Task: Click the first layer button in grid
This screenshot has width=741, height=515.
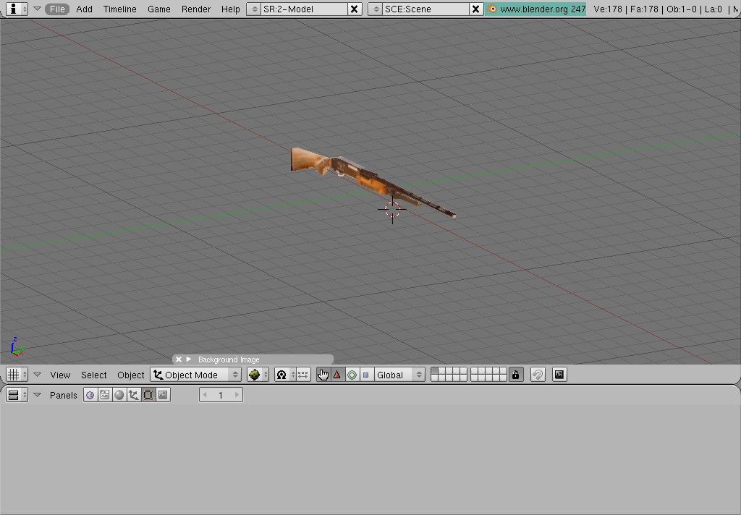Action: point(434,371)
